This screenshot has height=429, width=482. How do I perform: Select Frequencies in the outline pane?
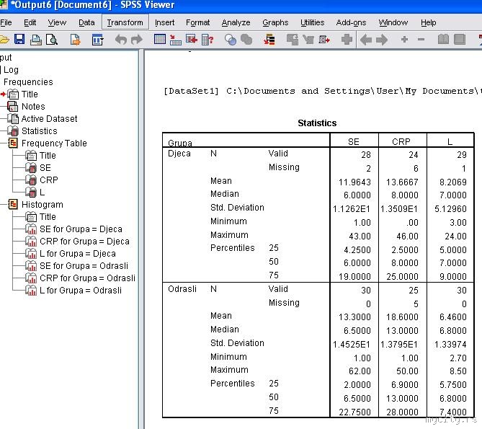(28, 82)
